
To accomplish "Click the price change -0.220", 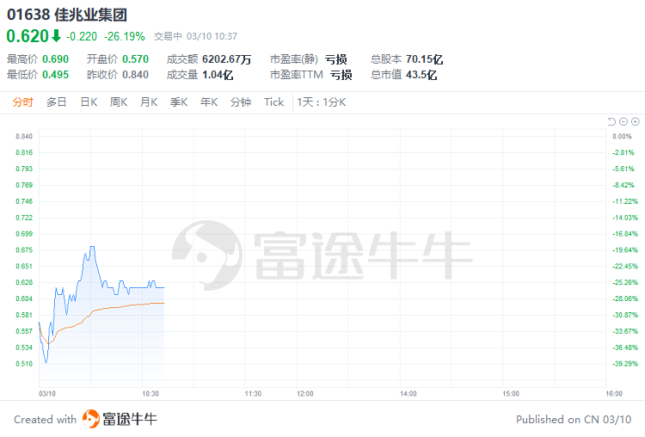I will click(82, 37).
